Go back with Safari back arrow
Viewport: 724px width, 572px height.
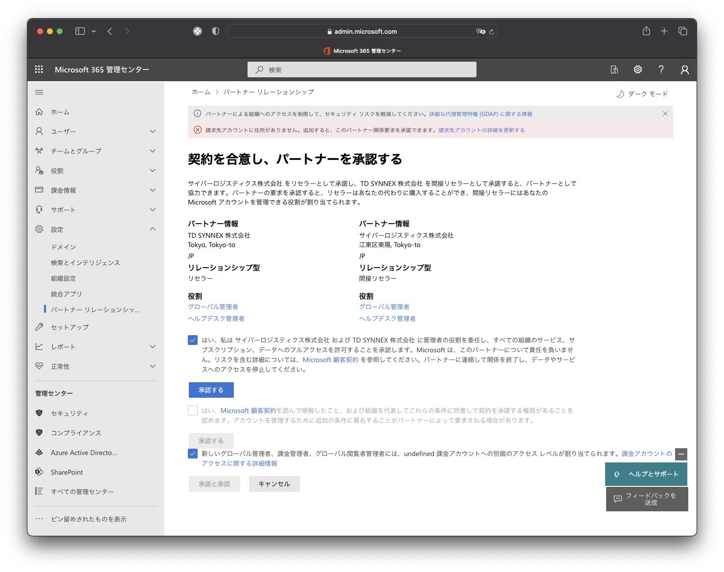(110, 31)
